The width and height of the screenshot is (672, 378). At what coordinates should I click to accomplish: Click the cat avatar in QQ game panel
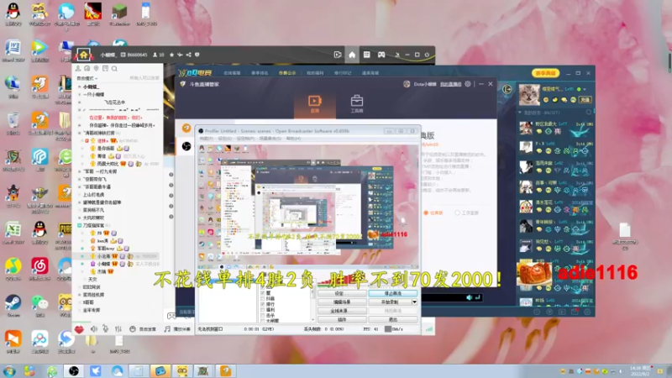(x=529, y=94)
